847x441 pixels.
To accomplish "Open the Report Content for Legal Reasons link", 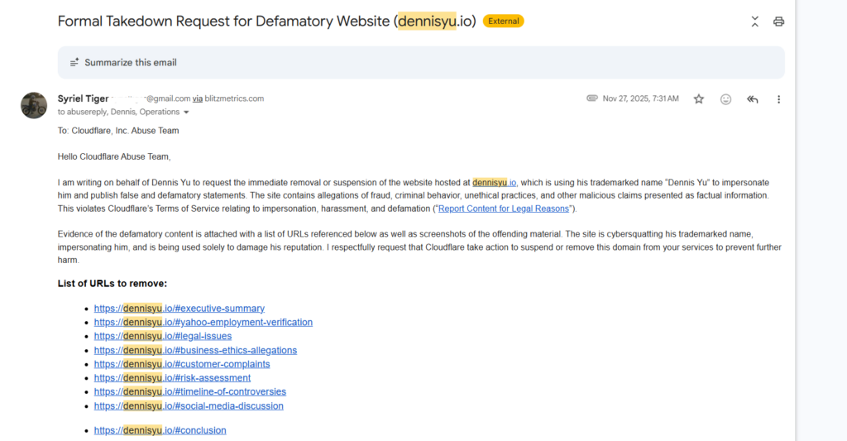I will coord(504,209).
